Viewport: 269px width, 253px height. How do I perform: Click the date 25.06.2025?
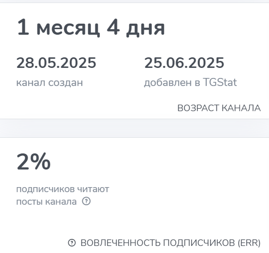(184, 63)
